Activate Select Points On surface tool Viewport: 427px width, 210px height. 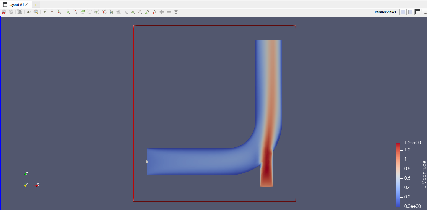coord(75,12)
